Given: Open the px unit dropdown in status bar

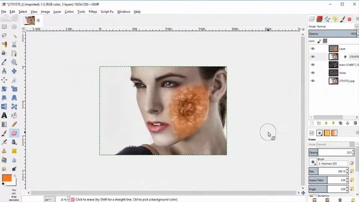Looking at the screenshot, I should coord(49,200).
